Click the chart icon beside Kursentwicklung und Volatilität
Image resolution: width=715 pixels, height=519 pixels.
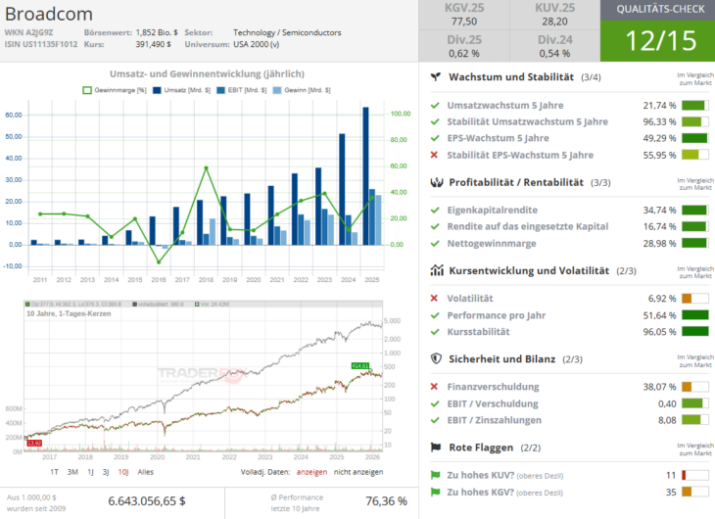435,270
